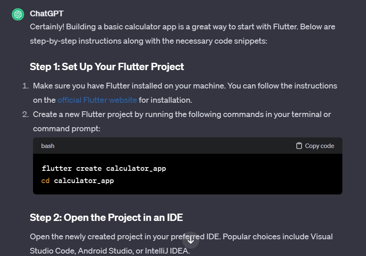
Task: Open the official Flutter website link
Action: tap(97, 100)
